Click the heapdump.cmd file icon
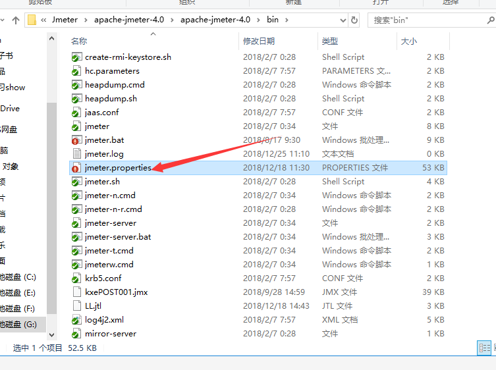 (x=76, y=85)
